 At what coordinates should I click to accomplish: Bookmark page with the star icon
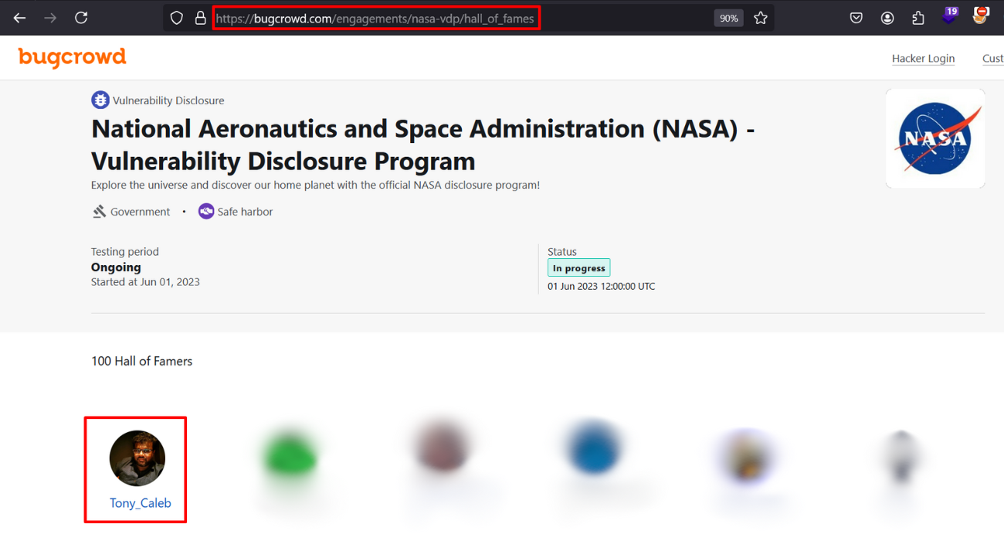pos(761,18)
